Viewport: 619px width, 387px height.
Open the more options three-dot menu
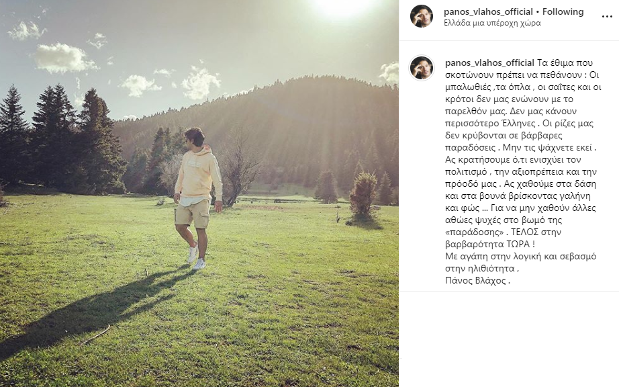pyautogui.click(x=607, y=17)
